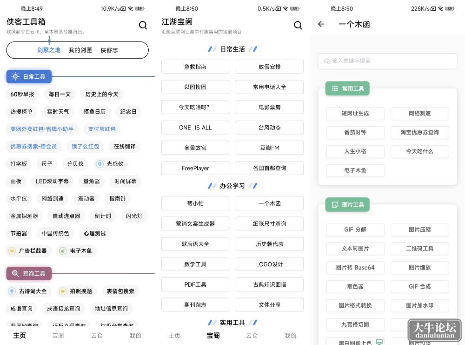
Task: Switch to the 侠客志 tab
Action: [109, 50]
